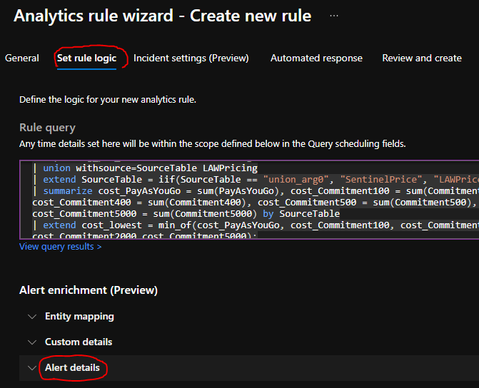The width and height of the screenshot is (479, 388).
Task: Open the Automated response tab
Action: tap(316, 58)
